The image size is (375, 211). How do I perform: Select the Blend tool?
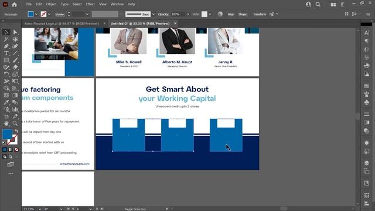click(x=15, y=103)
